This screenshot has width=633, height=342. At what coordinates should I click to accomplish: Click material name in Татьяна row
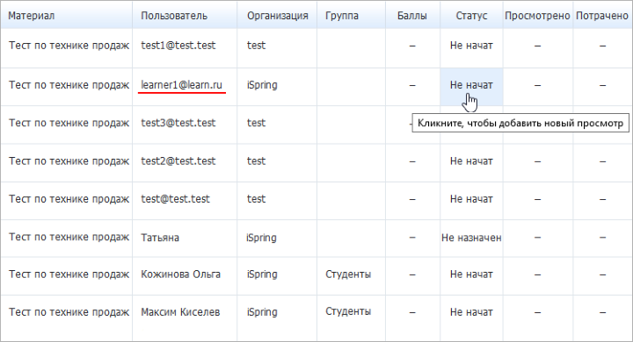69,237
